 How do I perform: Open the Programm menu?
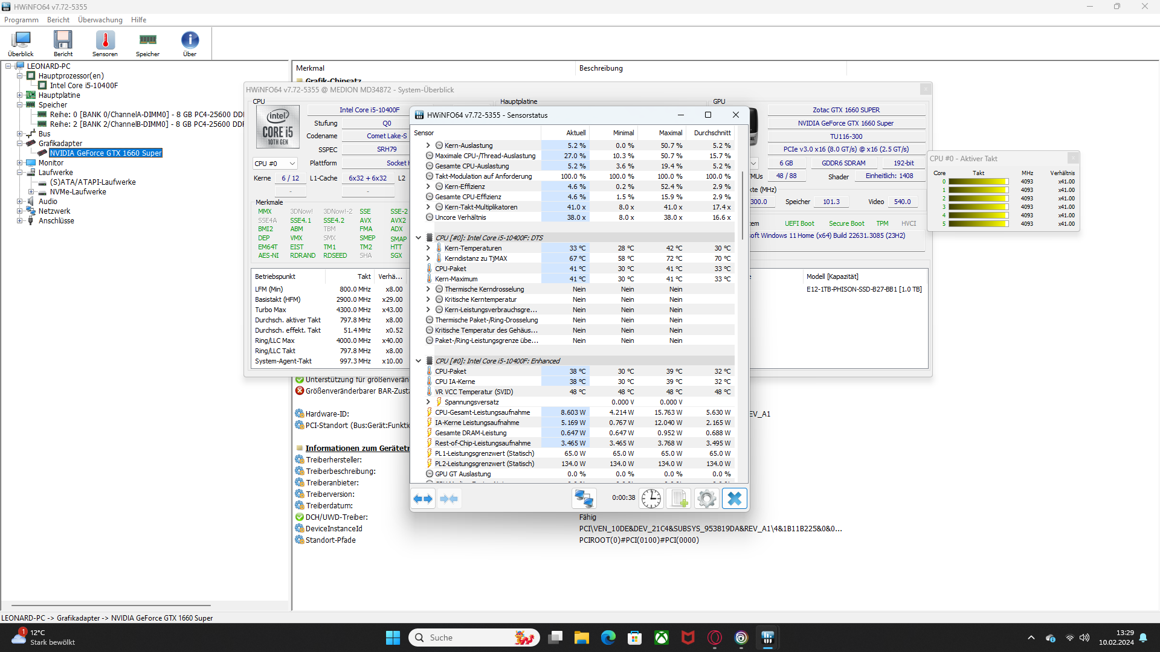tap(21, 20)
